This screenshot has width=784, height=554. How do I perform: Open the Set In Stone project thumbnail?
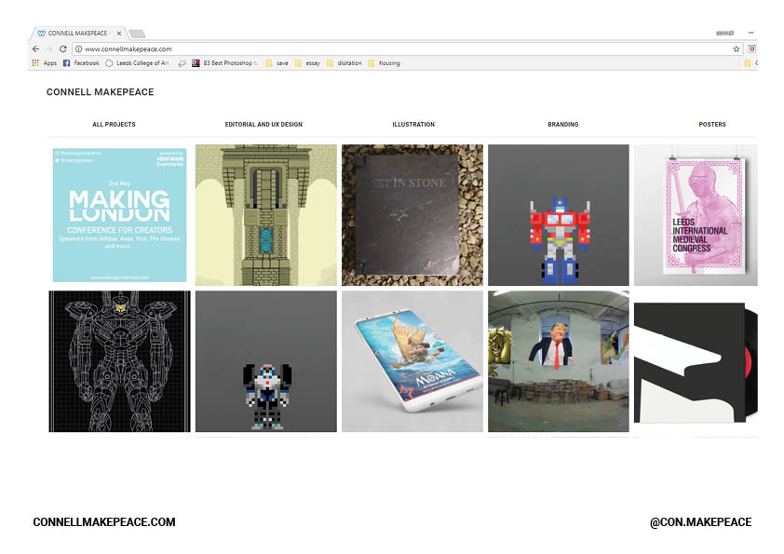coord(412,215)
